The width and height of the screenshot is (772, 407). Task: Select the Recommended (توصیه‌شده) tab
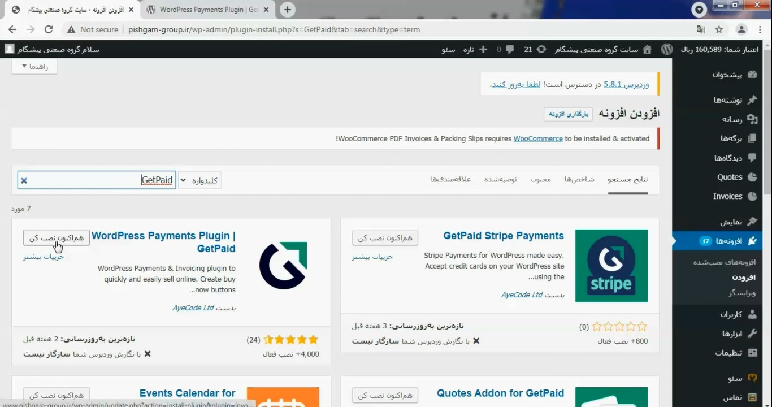[500, 179]
